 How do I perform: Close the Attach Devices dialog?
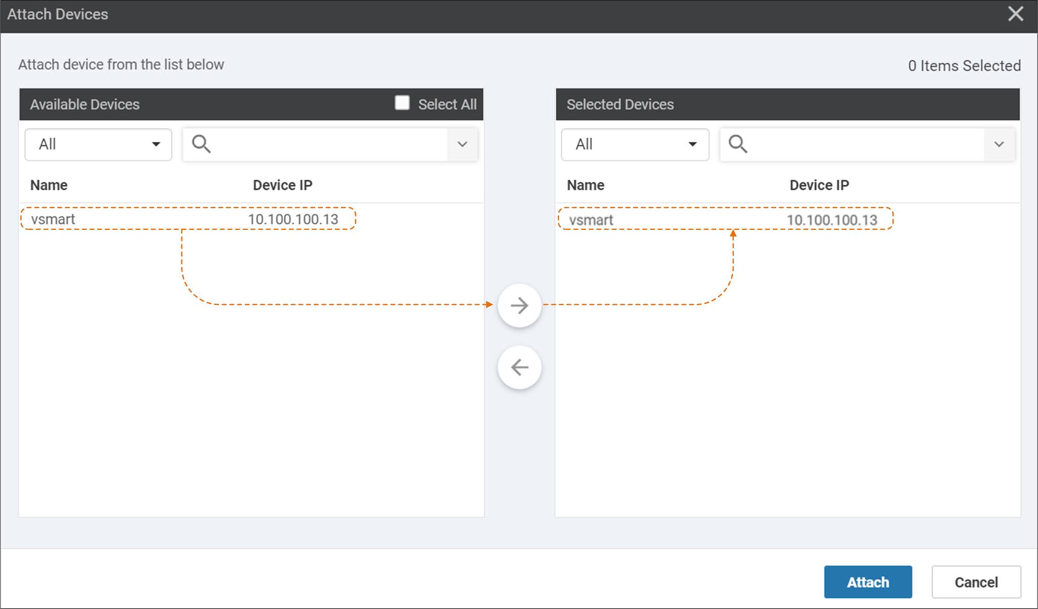coord(1016,14)
